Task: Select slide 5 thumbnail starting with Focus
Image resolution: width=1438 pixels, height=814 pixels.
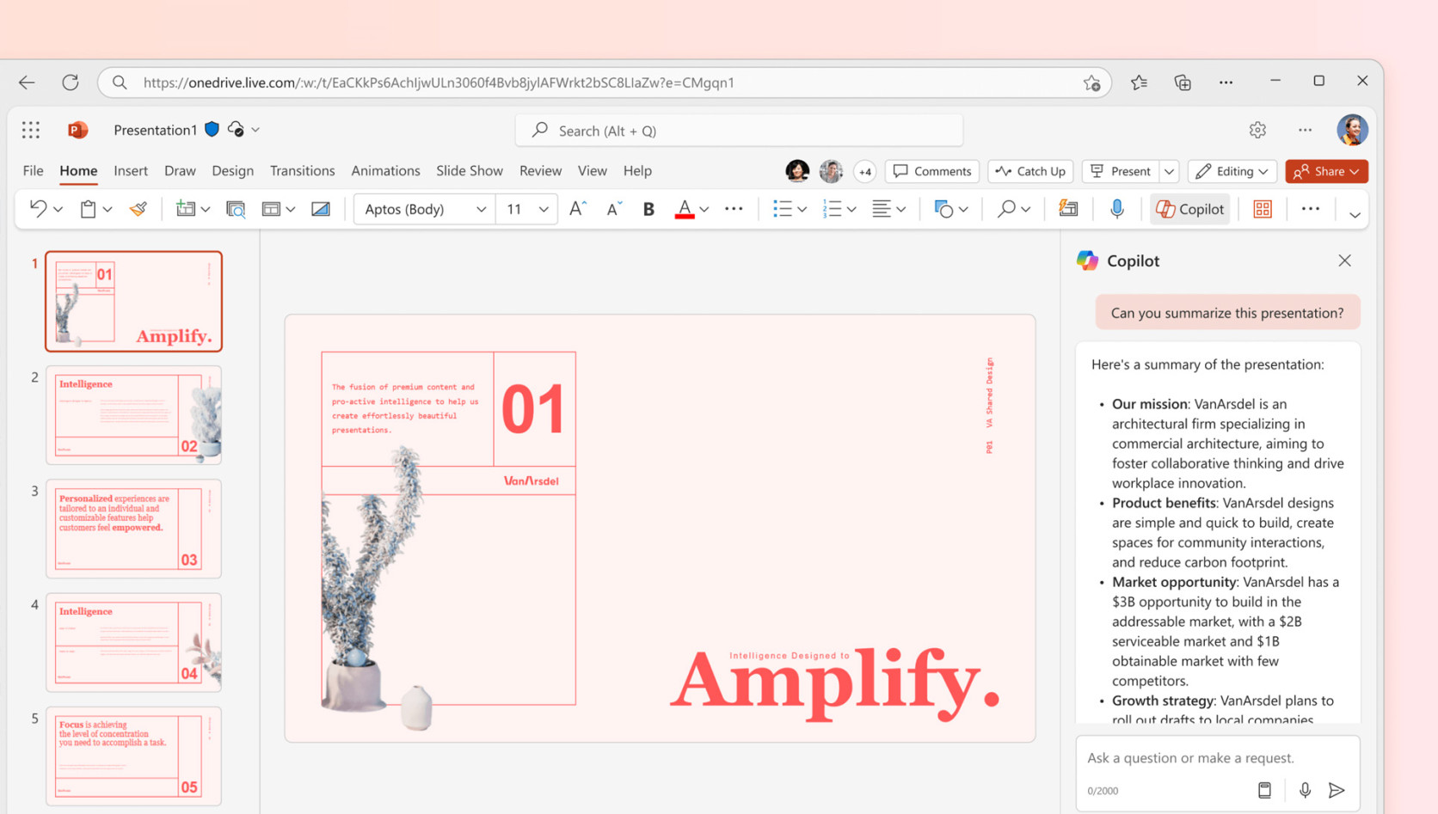Action: [133, 756]
